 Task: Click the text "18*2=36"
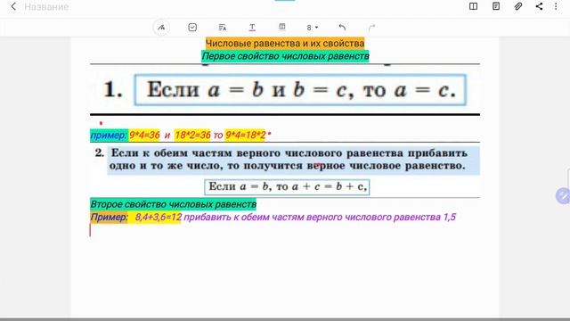(x=192, y=135)
